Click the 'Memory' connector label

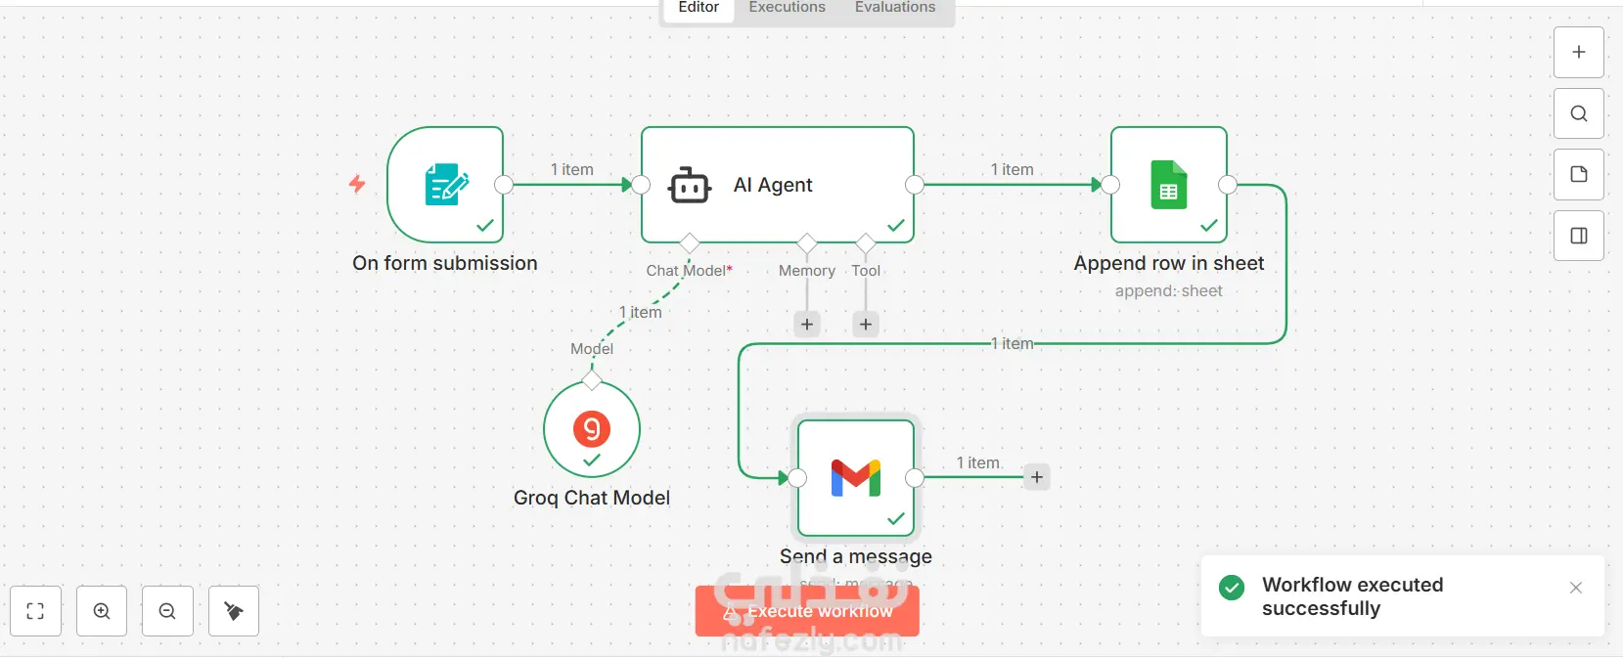[807, 271]
